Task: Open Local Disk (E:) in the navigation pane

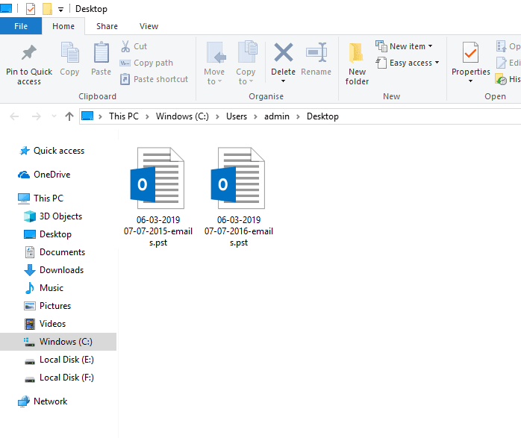Action: click(66, 360)
